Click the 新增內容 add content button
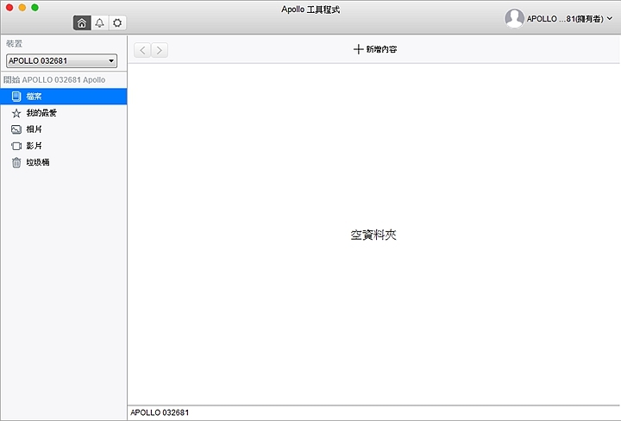Image resolution: width=621 pixels, height=421 pixels. 375,49
